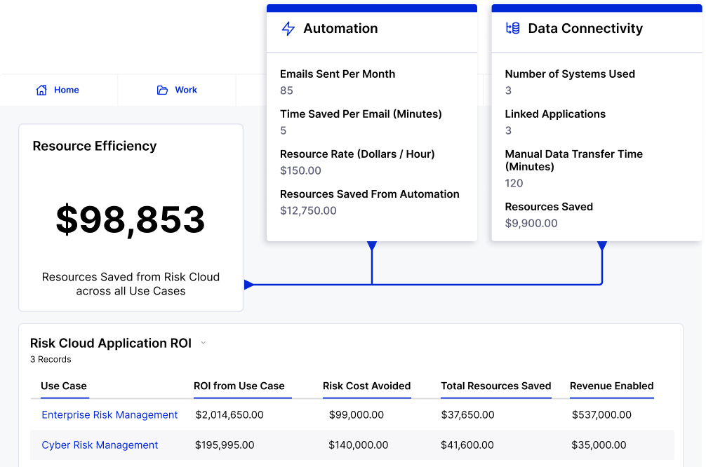Click the Time Saved Per Email value 5
Screen dimensions: 706x467
[284, 130]
